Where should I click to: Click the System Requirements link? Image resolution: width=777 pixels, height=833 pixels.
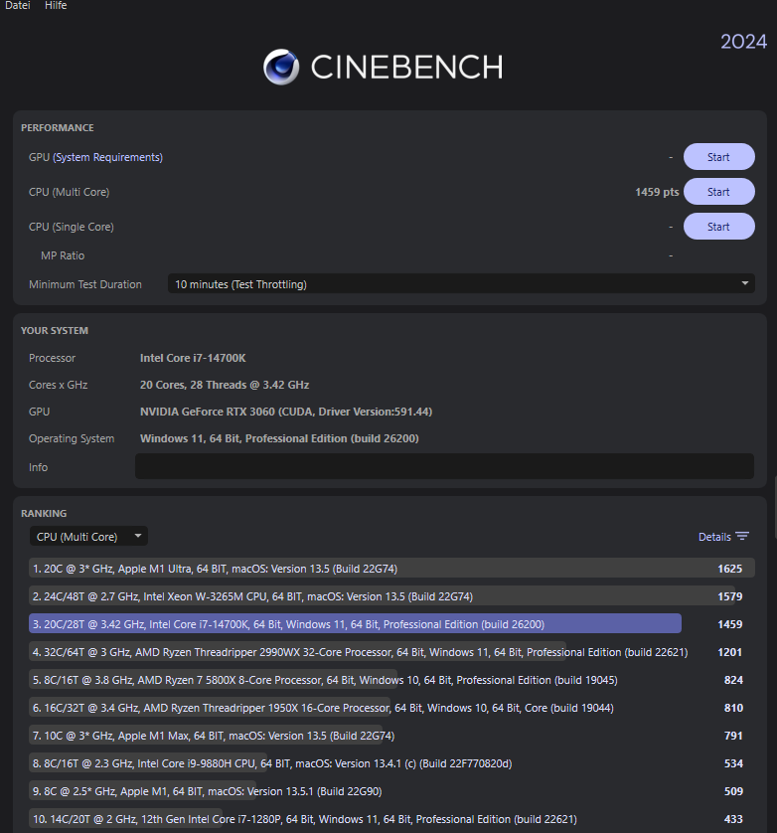point(108,157)
